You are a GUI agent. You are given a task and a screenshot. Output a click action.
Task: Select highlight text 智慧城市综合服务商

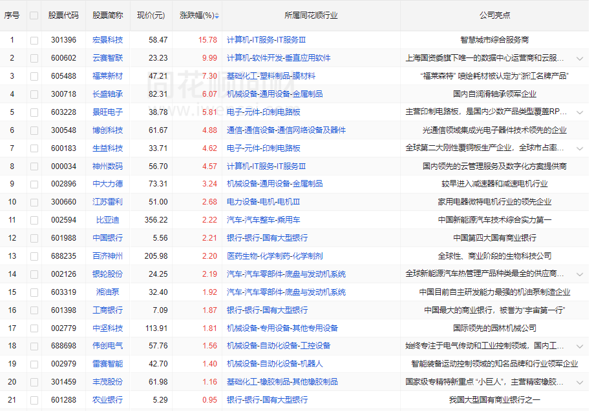tap(494, 40)
